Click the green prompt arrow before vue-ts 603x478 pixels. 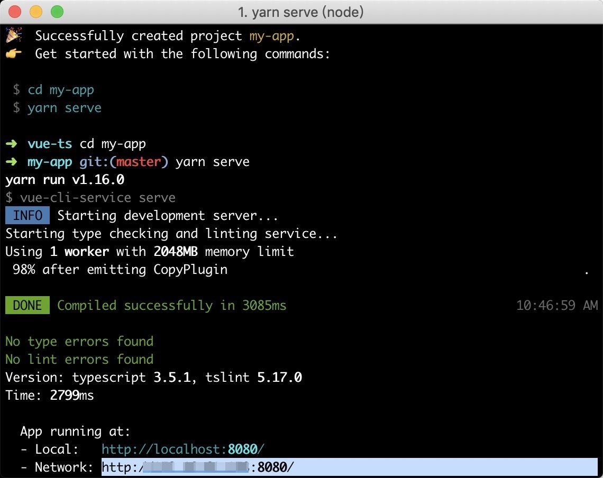(12, 144)
